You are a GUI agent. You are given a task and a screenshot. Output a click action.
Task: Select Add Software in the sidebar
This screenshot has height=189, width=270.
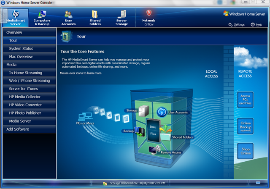[x=30, y=129]
